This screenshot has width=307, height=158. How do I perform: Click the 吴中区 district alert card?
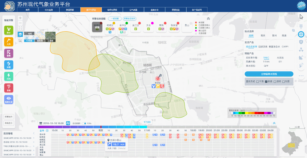coord(123,28)
